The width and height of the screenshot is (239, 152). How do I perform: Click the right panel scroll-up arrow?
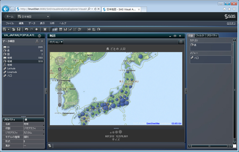(234, 40)
